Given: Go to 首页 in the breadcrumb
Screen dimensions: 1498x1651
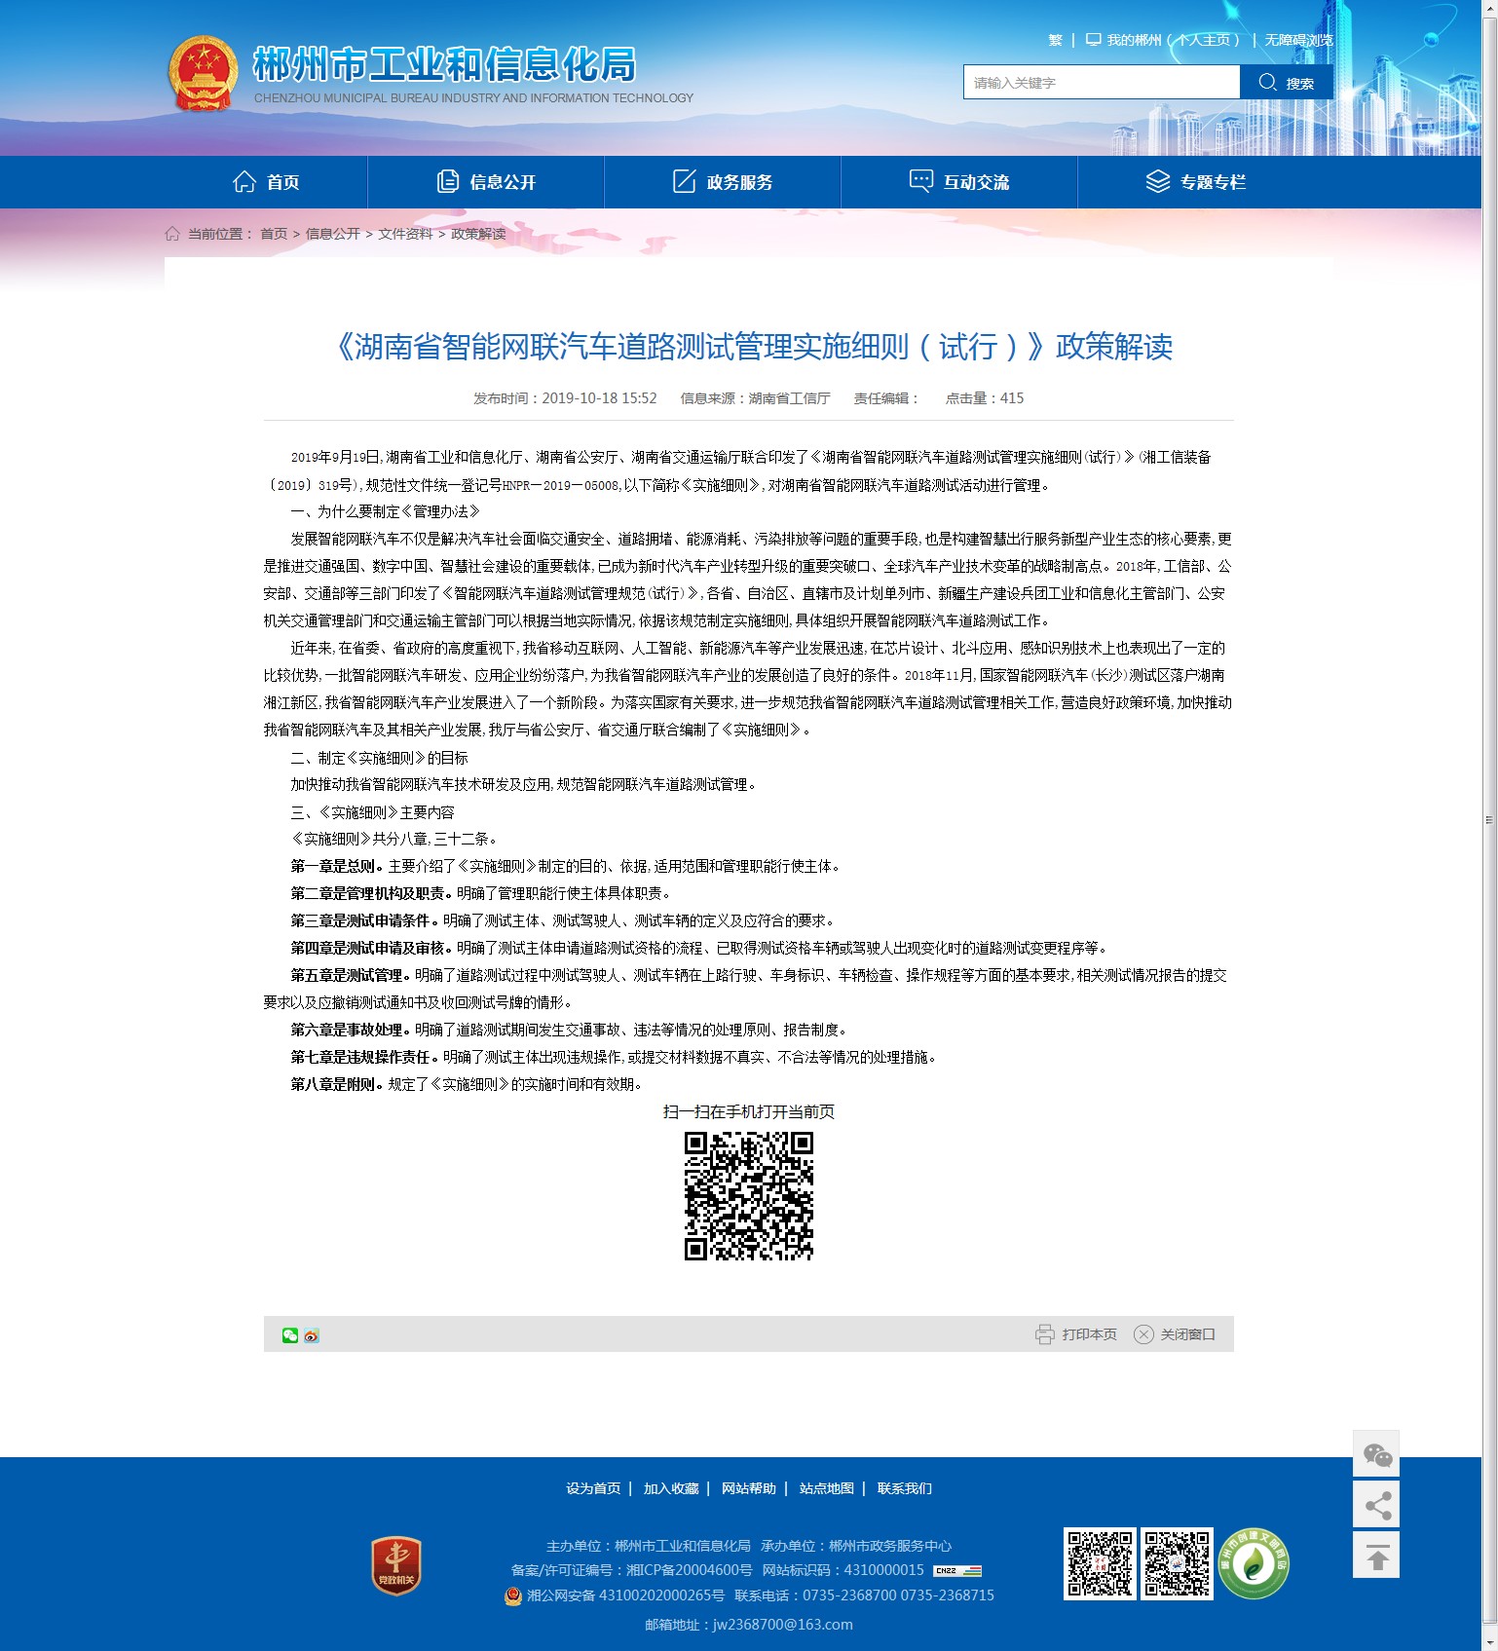Looking at the screenshot, I should tap(274, 234).
